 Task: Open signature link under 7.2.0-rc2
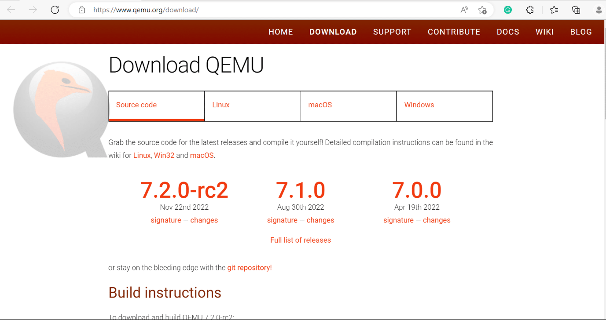click(166, 220)
